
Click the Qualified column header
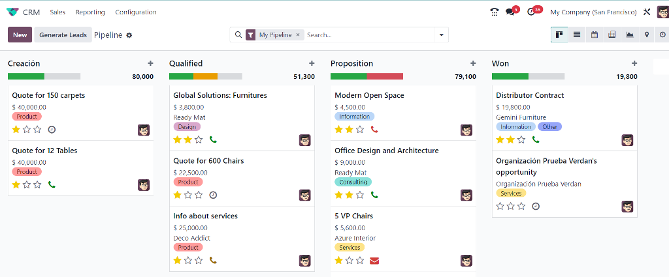click(186, 63)
